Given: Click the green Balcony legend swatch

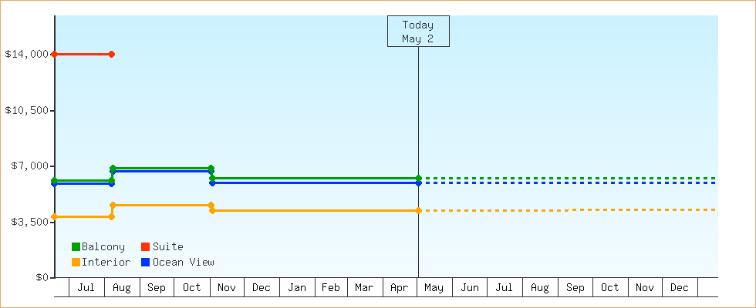Looking at the screenshot, I should (x=76, y=247).
